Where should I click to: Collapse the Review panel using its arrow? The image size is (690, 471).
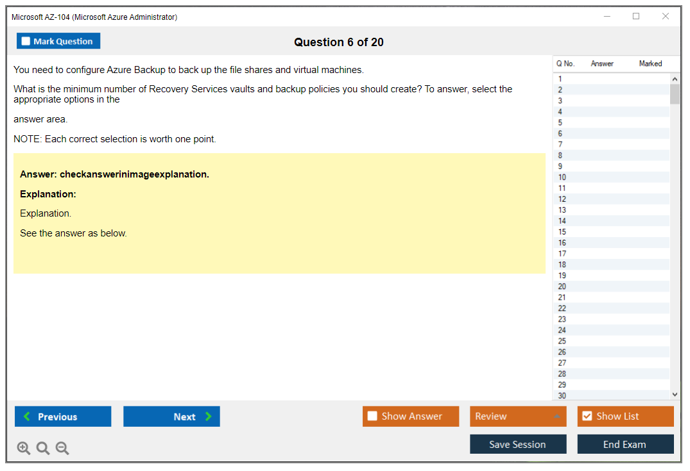pos(557,416)
